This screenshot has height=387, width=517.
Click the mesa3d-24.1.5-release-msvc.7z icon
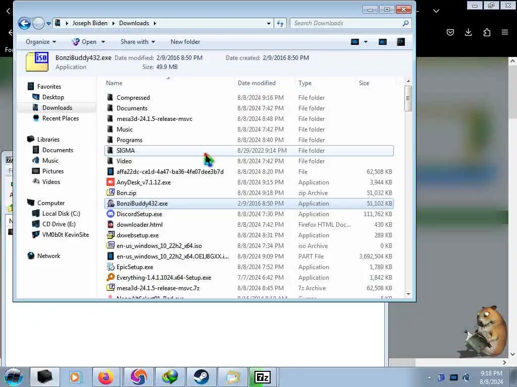[x=111, y=288]
